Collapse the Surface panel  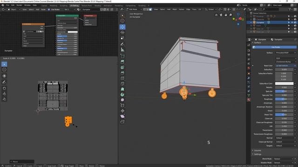point(257,43)
